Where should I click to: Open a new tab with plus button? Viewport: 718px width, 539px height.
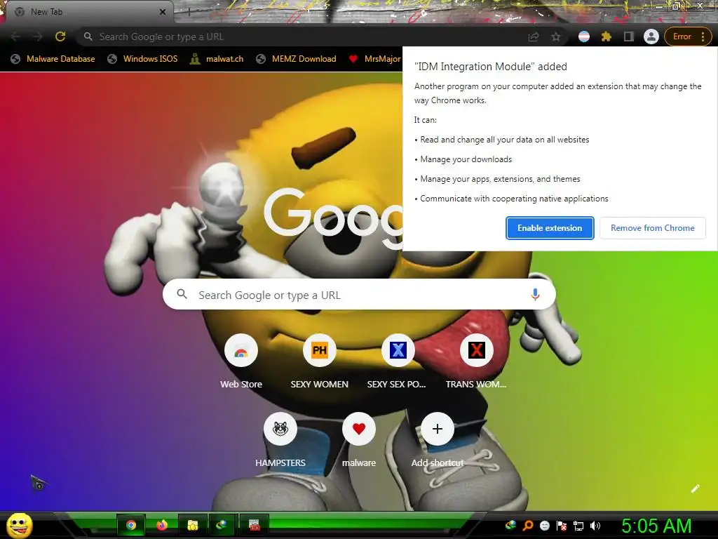point(189,13)
